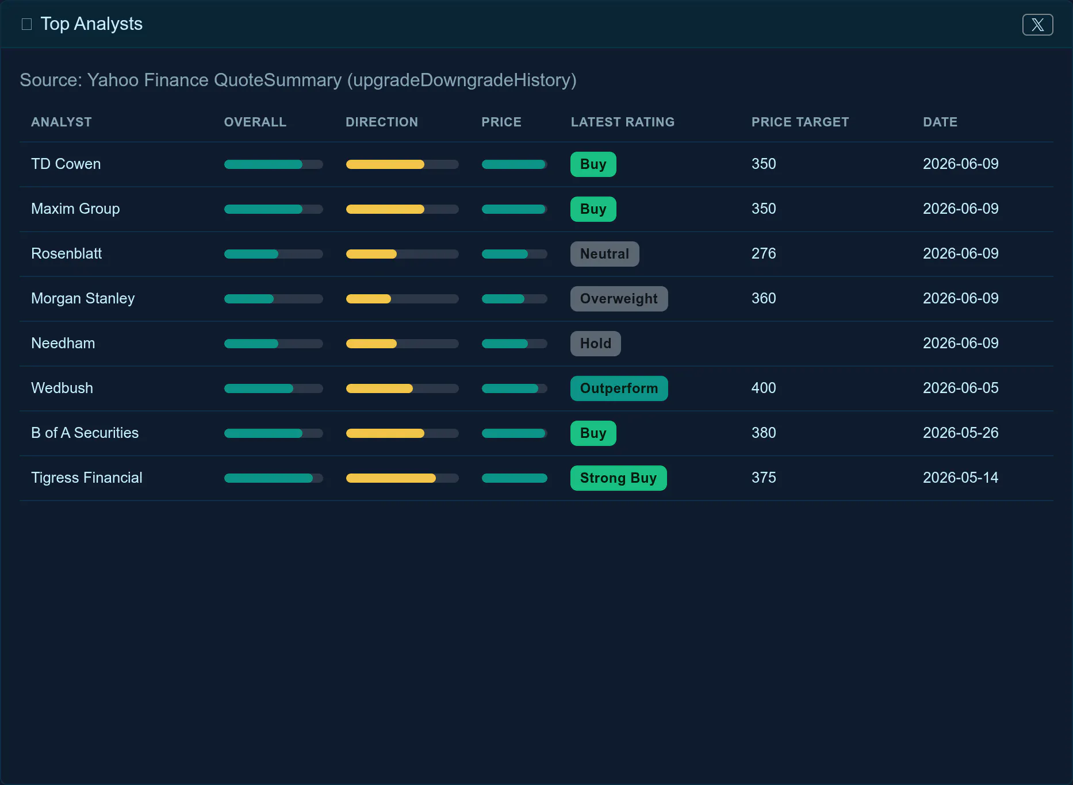Click Wedbush's overall score bar
The width and height of the screenshot is (1073, 785).
point(274,388)
